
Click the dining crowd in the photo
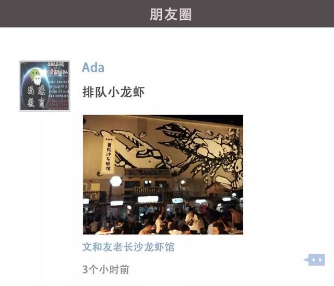(163, 221)
